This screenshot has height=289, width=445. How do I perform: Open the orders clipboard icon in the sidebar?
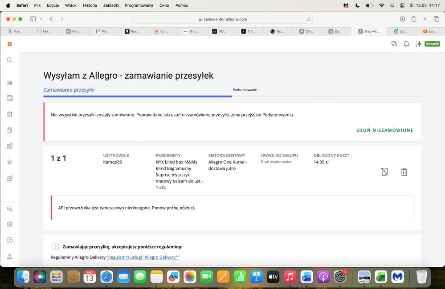tap(10, 114)
